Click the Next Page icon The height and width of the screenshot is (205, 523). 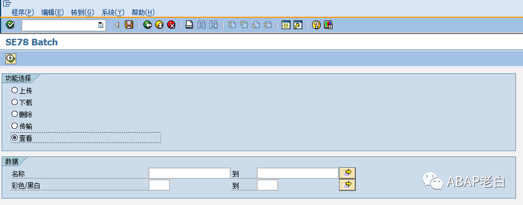(x=255, y=25)
